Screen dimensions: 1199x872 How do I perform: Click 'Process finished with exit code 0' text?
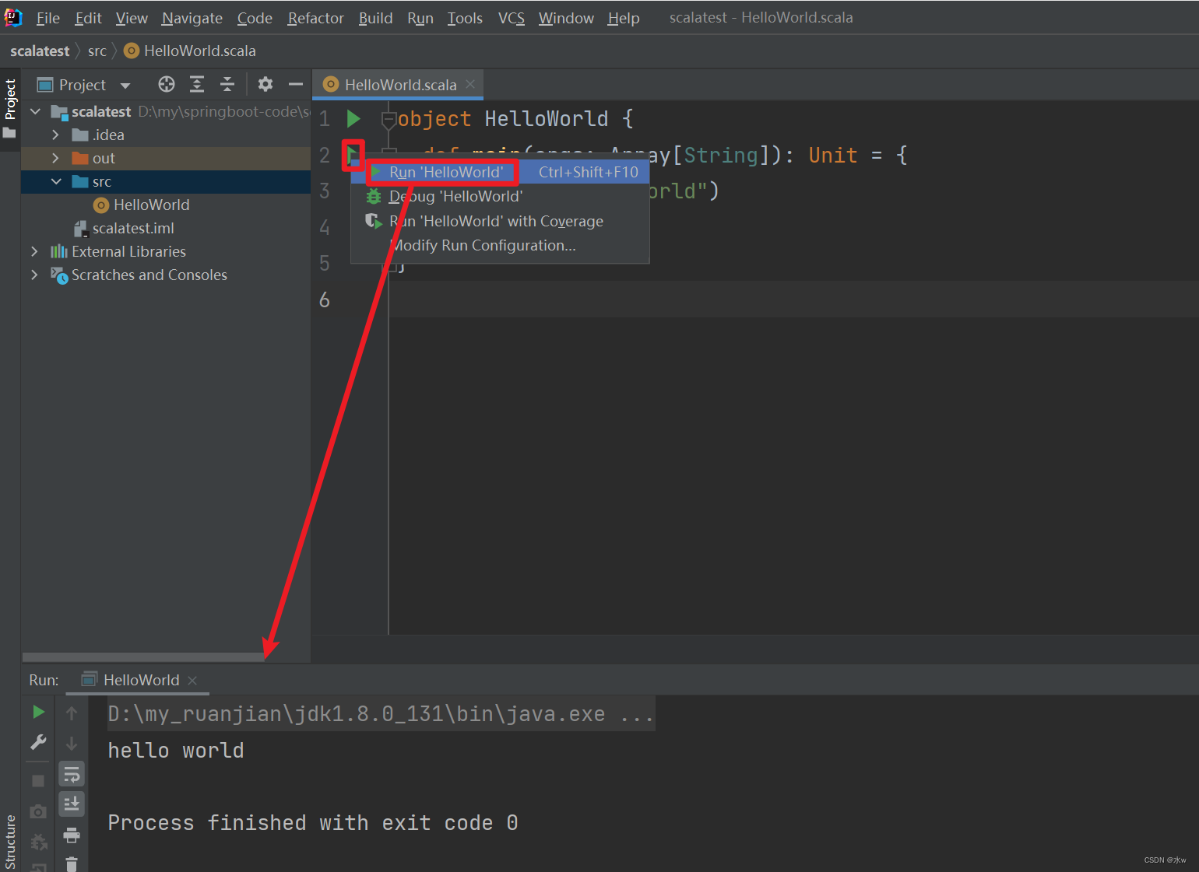313,823
